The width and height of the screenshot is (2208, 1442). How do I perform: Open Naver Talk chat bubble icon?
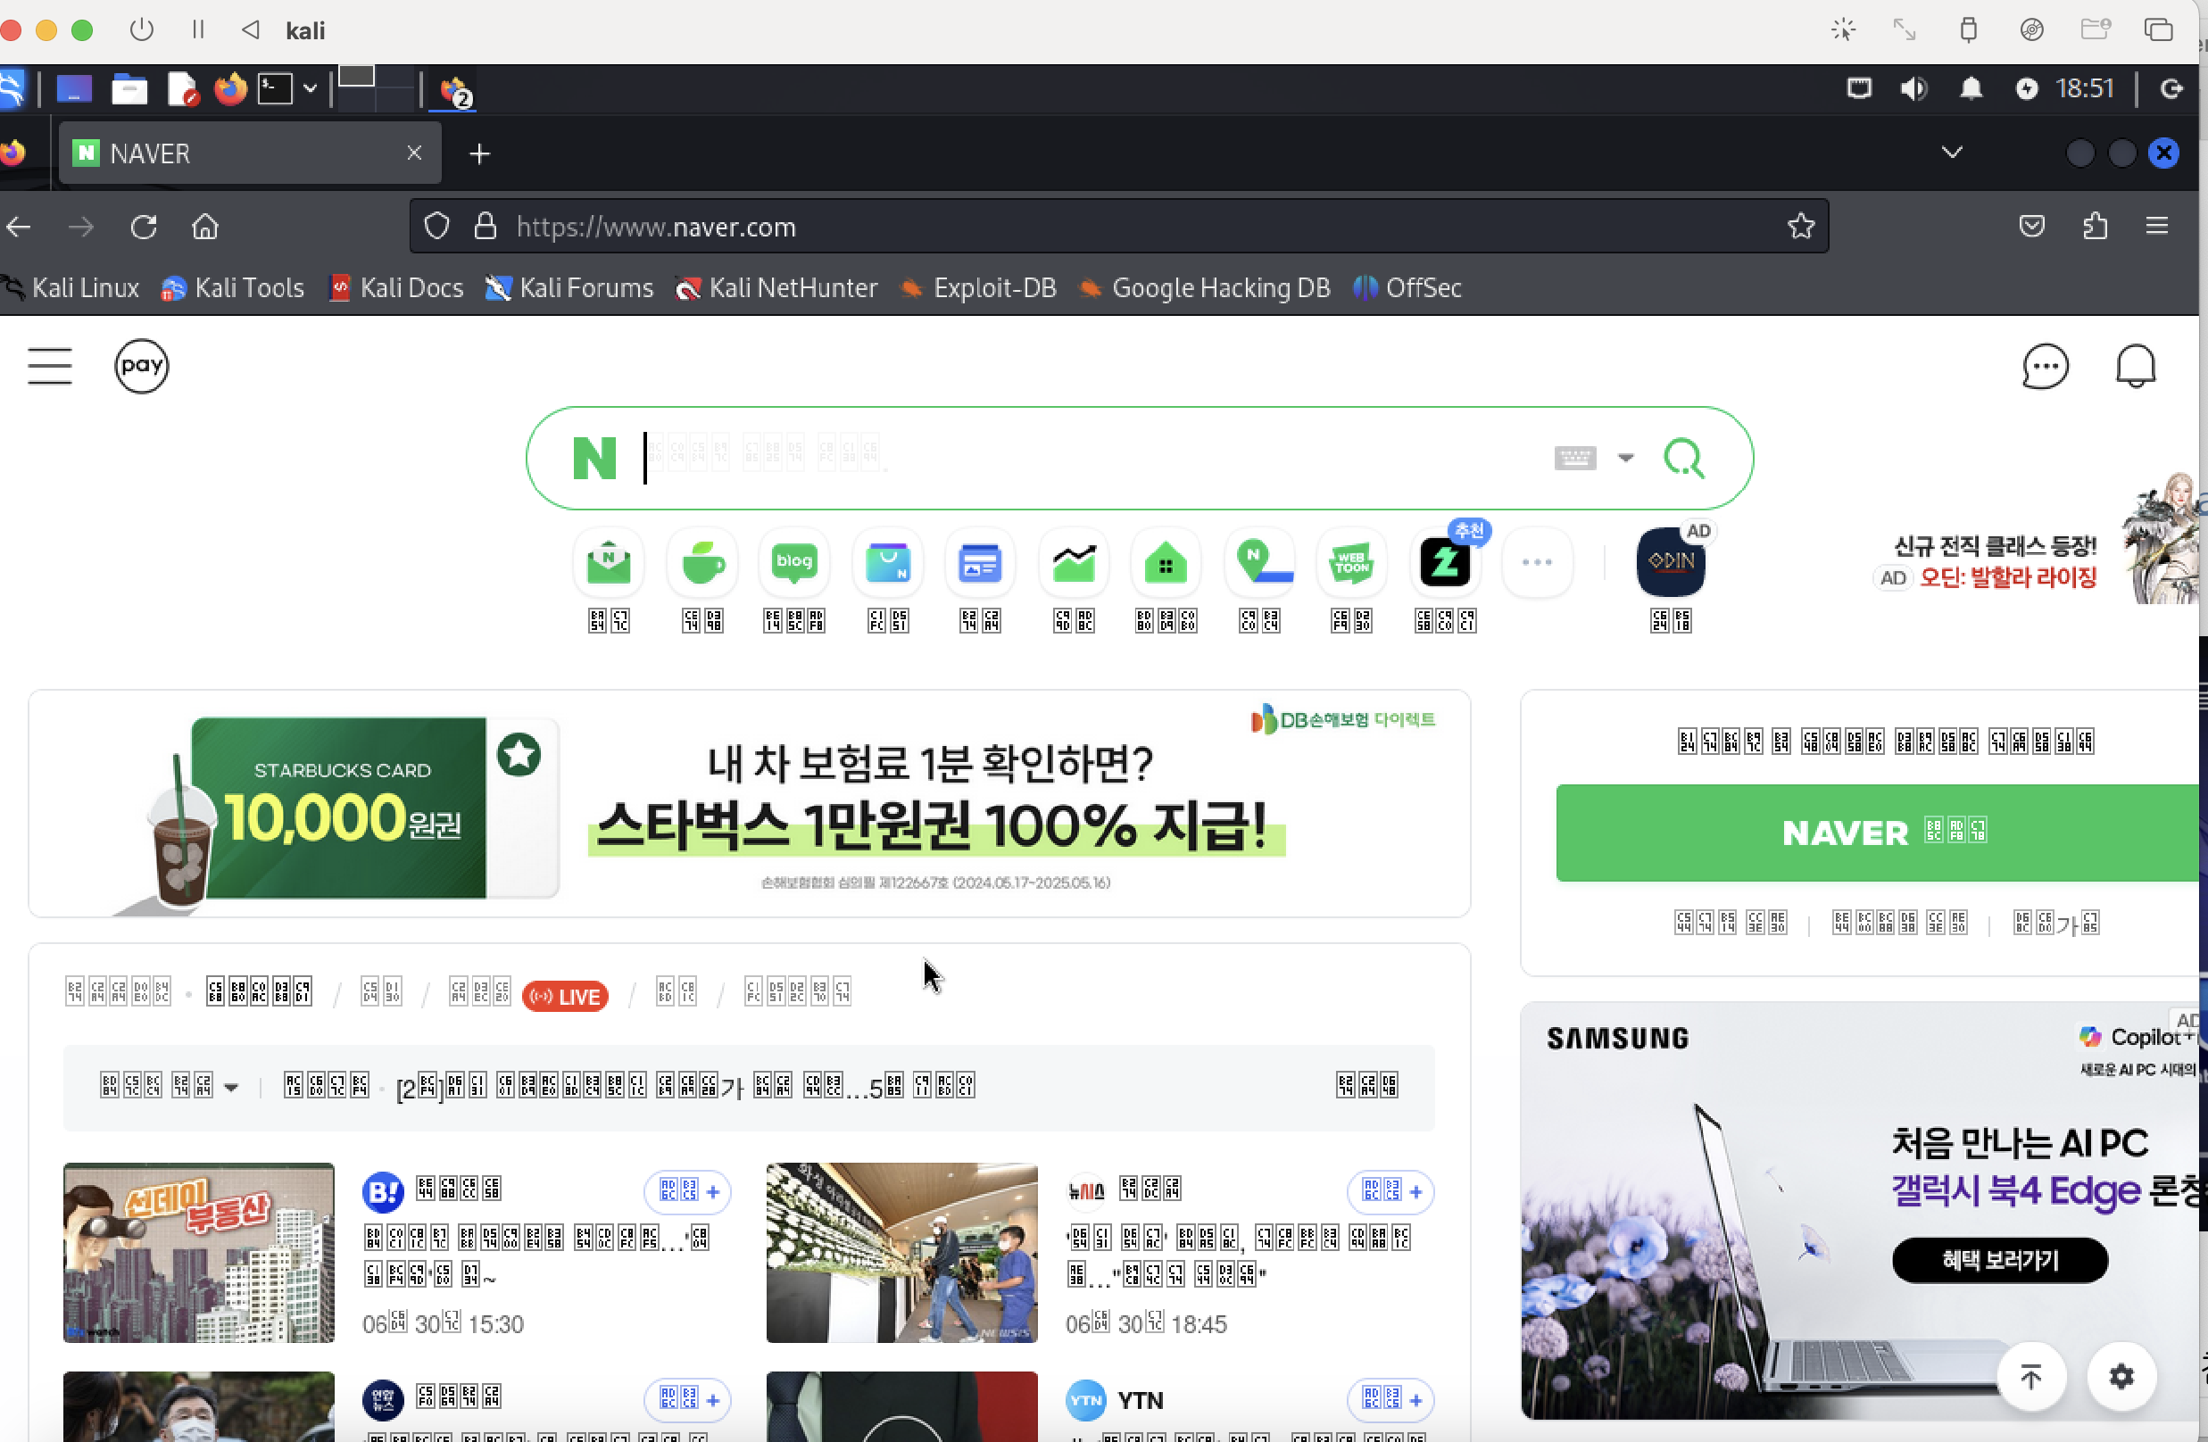[x=2045, y=366]
